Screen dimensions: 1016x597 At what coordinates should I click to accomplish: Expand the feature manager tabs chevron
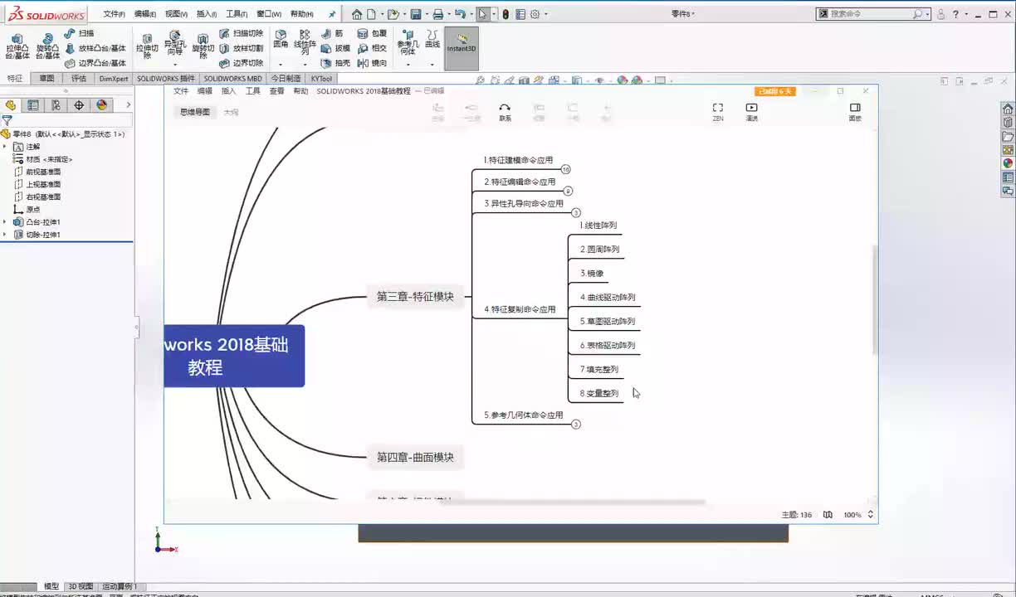pyautogui.click(x=128, y=105)
